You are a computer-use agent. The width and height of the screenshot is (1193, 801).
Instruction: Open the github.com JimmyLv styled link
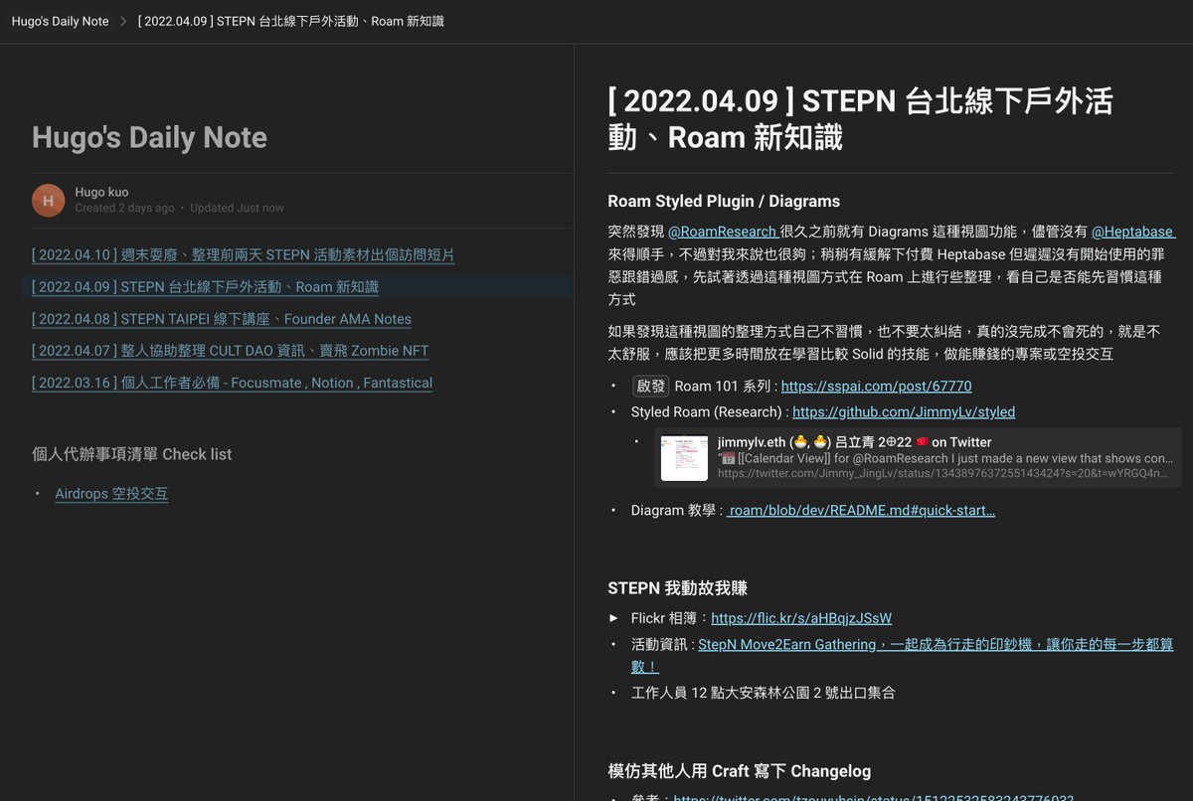903,411
